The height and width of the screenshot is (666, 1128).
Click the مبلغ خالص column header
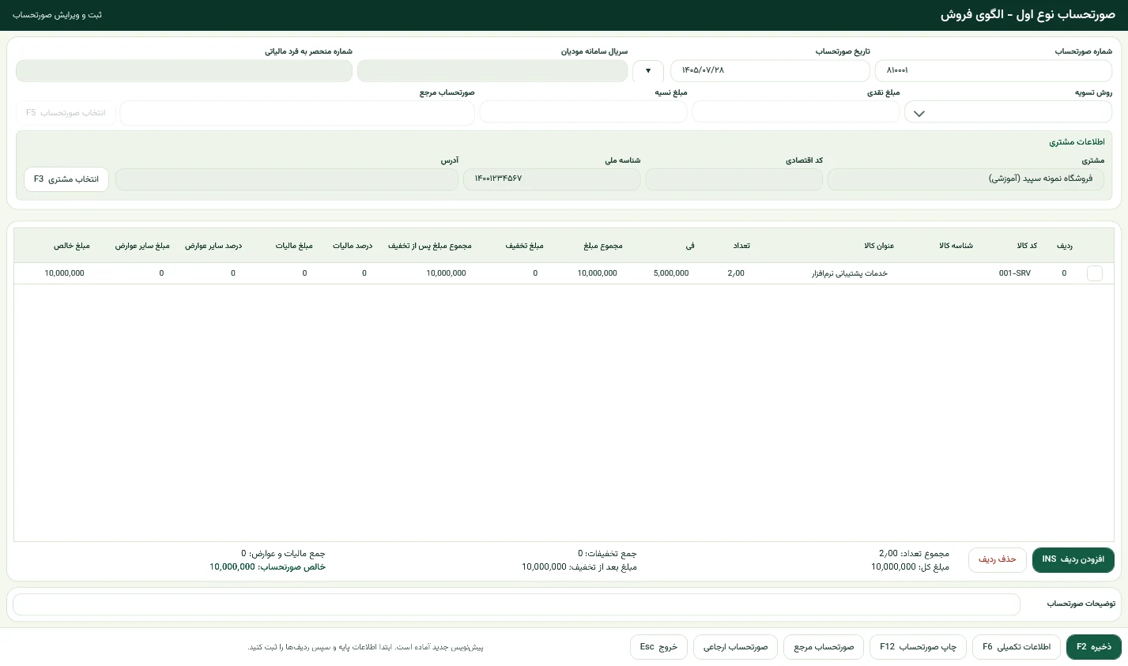(72, 246)
